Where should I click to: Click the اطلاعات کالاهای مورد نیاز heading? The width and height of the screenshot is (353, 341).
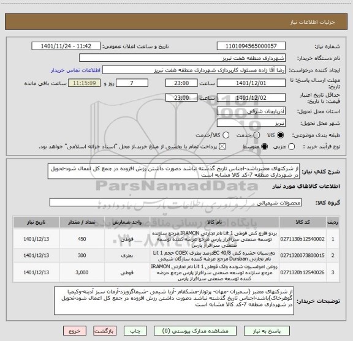(306, 187)
